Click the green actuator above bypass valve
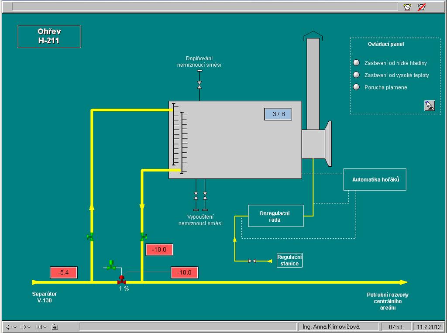Screen dimensions: 447x333 111,265
